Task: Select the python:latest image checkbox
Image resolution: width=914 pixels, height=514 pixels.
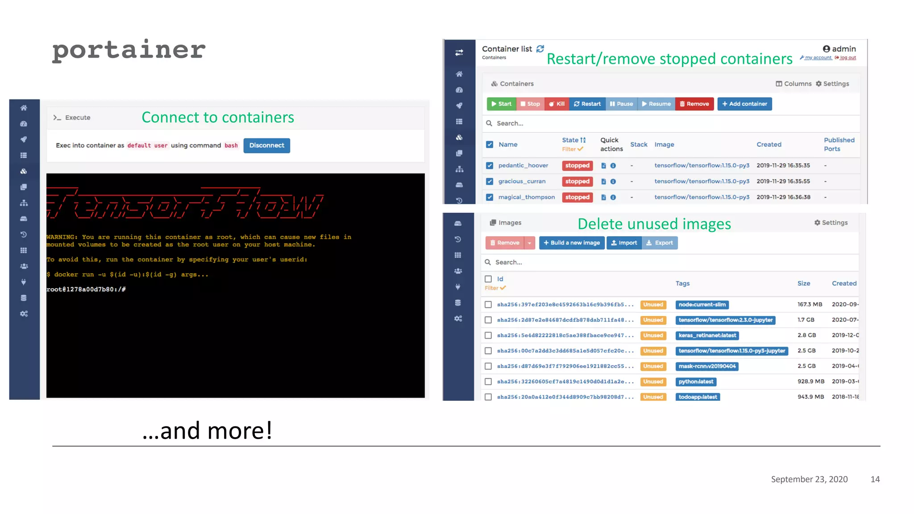Action: click(488, 381)
